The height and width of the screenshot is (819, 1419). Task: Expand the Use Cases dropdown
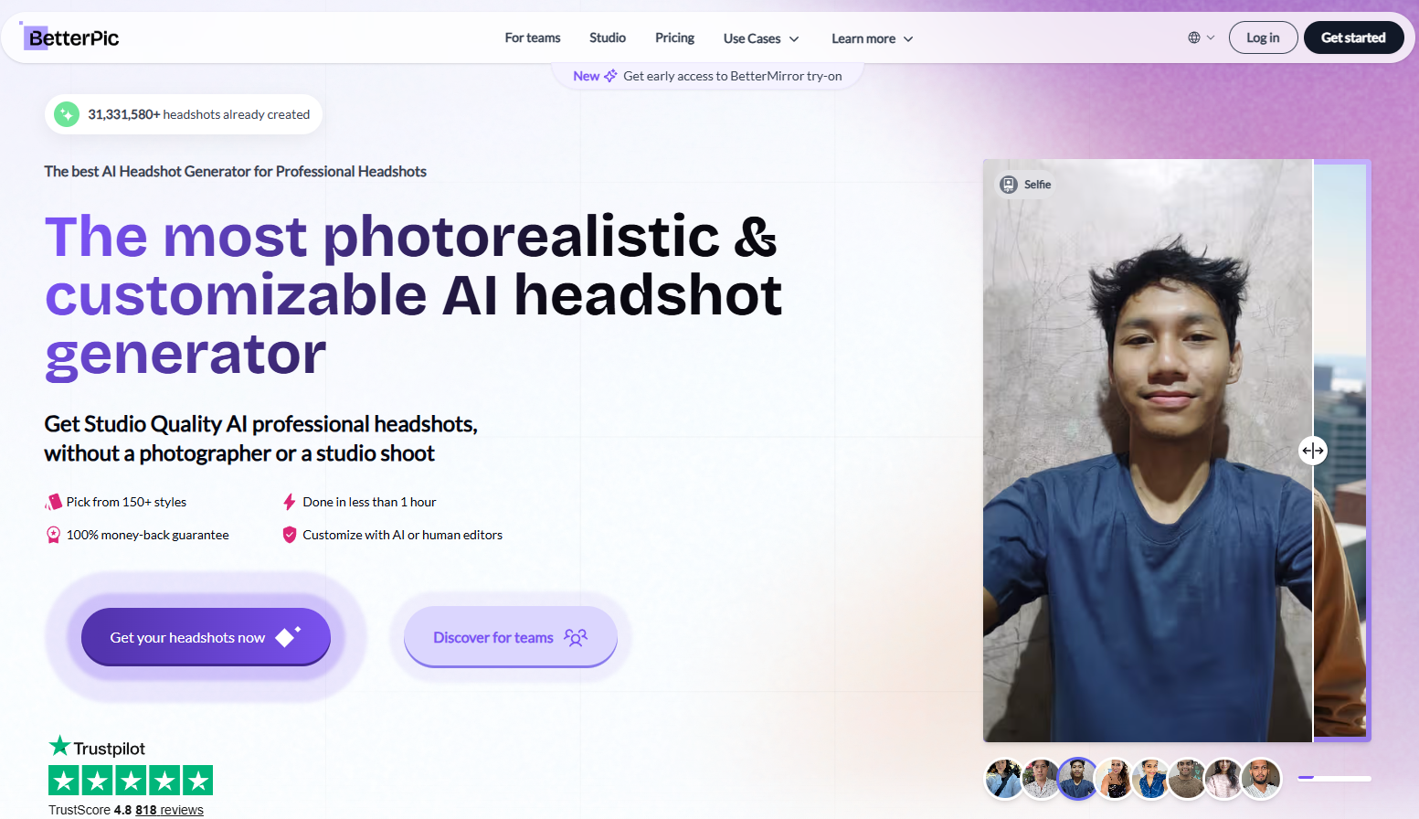(x=761, y=38)
